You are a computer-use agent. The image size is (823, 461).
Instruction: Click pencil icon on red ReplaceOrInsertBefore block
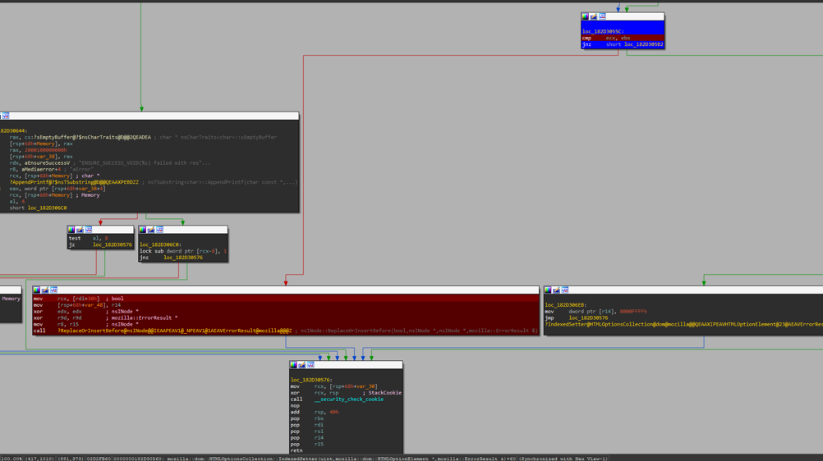pyautogui.click(x=44, y=290)
